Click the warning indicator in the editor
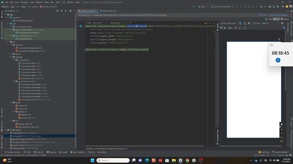This screenshot has height=164, width=293. click(x=206, y=23)
